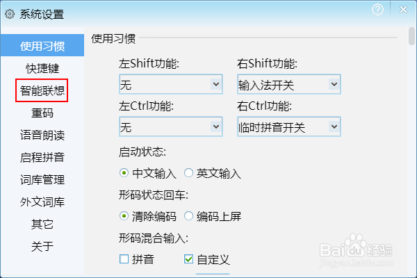
Task: Choose the 编码上屏 radio option
Action: [x=188, y=215]
